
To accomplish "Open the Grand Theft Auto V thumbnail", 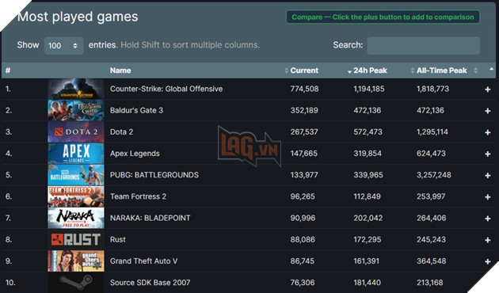I will [76, 261].
